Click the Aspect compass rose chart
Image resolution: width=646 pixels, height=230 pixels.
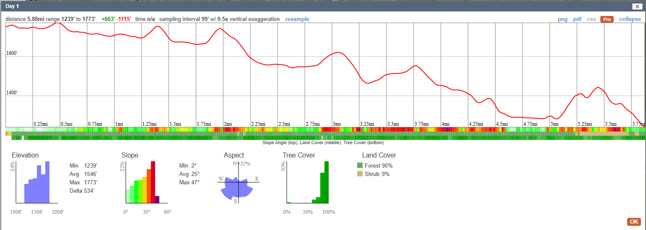[238, 183]
